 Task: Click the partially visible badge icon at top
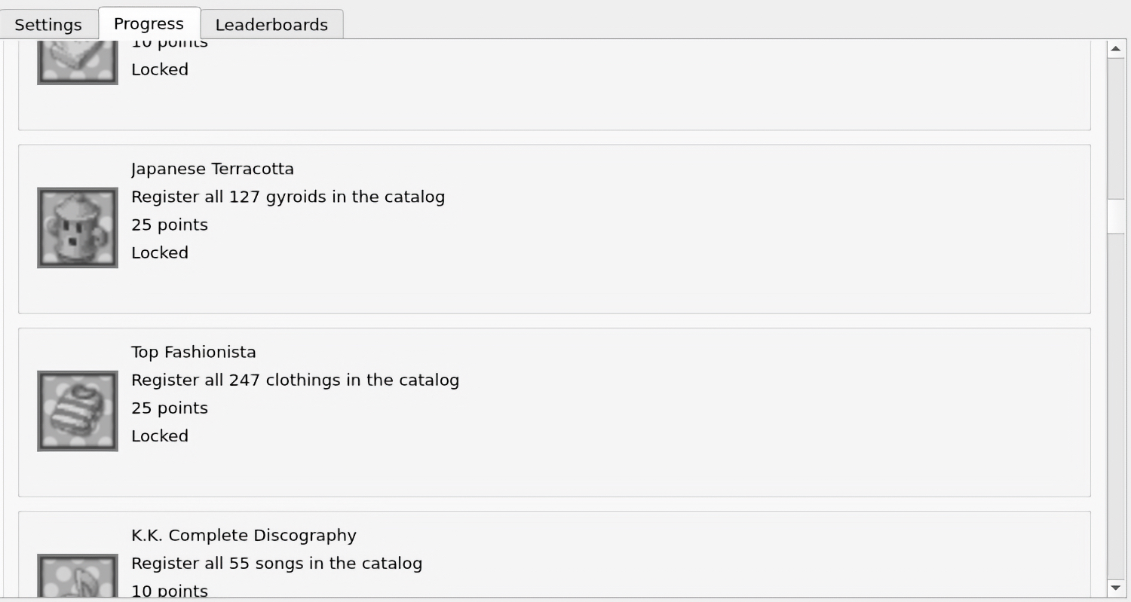pos(78,62)
